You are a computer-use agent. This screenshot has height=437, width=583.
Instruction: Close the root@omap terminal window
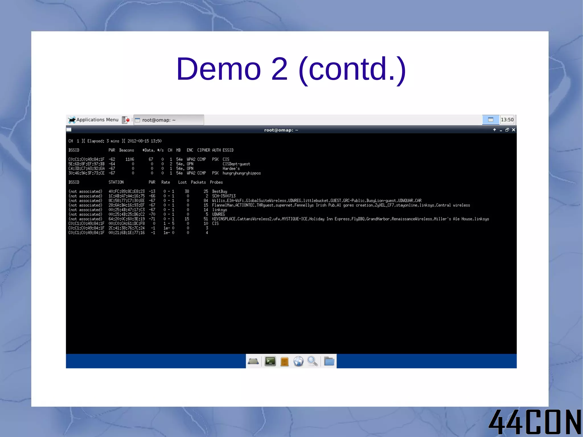click(x=514, y=130)
